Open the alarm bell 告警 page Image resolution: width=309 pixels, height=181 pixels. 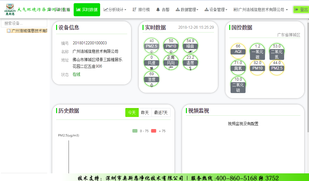tap(163, 10)
